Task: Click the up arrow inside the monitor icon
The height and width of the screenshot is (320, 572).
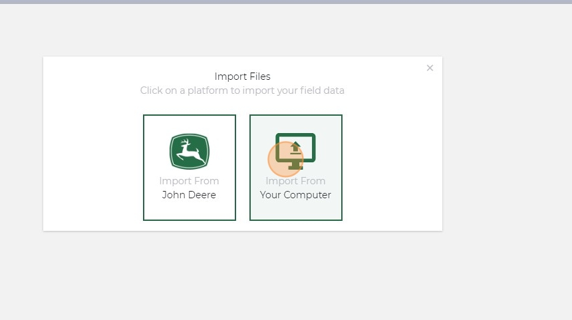Action: 296,146
